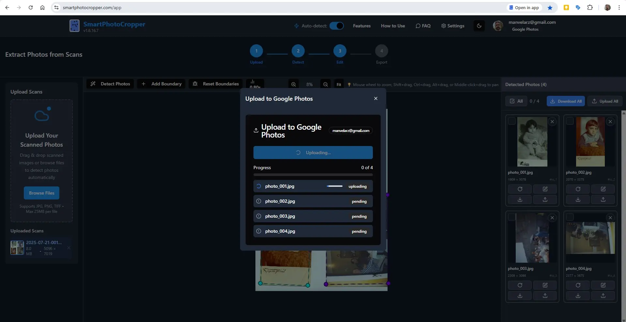This screenshot has height=322, width=626.
Task: Click the Upload All button
Action: [x=605, y=101]
